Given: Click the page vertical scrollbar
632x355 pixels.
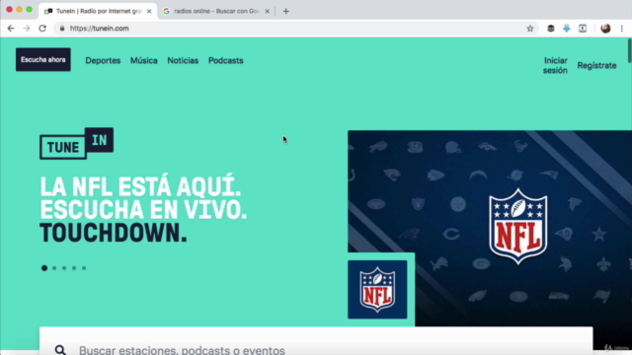Looking at the screenshot, I should tap(630, 50).
